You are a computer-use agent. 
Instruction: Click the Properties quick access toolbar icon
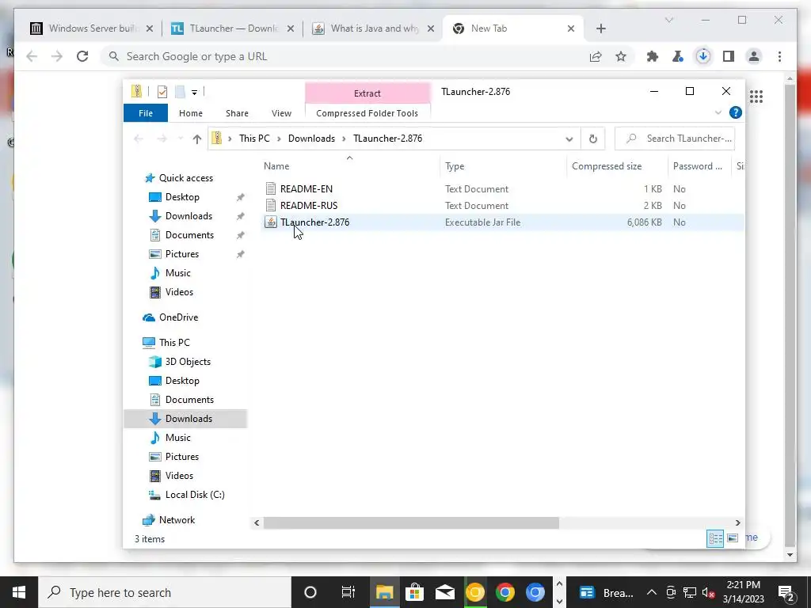click(x=162, y=92)
